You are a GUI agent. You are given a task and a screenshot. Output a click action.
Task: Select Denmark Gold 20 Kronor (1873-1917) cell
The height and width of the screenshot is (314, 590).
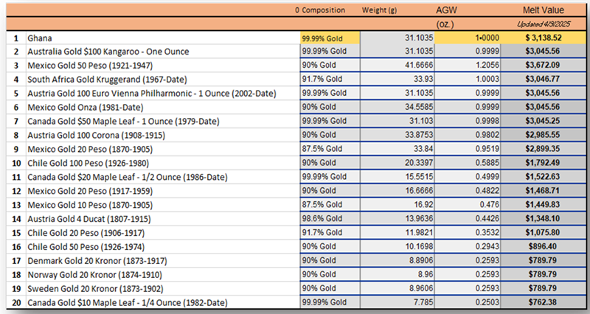tap(163, 261)
